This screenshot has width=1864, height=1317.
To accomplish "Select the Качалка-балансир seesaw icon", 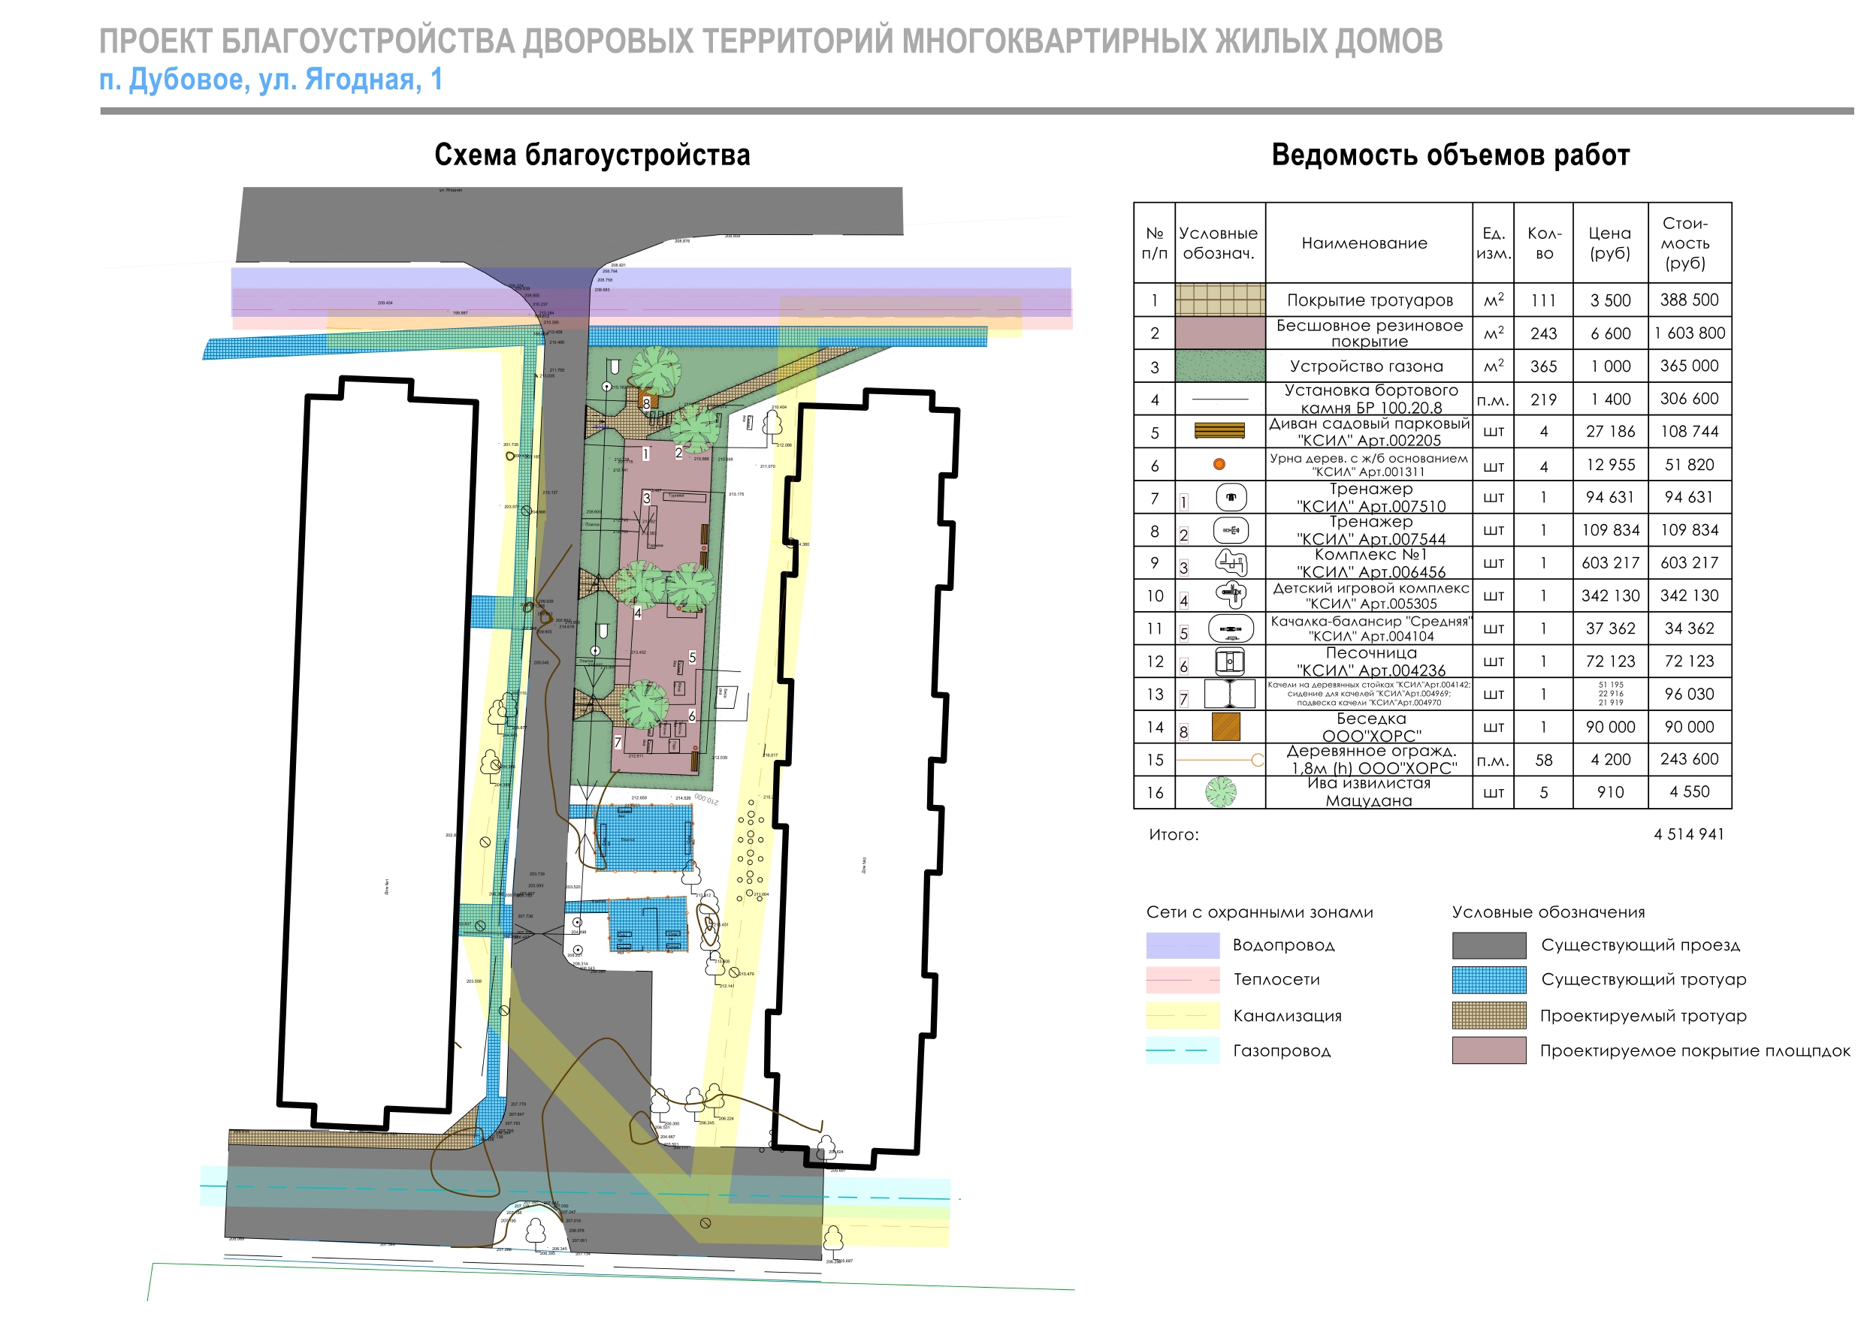I will pyautogui.click(x=1231, y=628).
